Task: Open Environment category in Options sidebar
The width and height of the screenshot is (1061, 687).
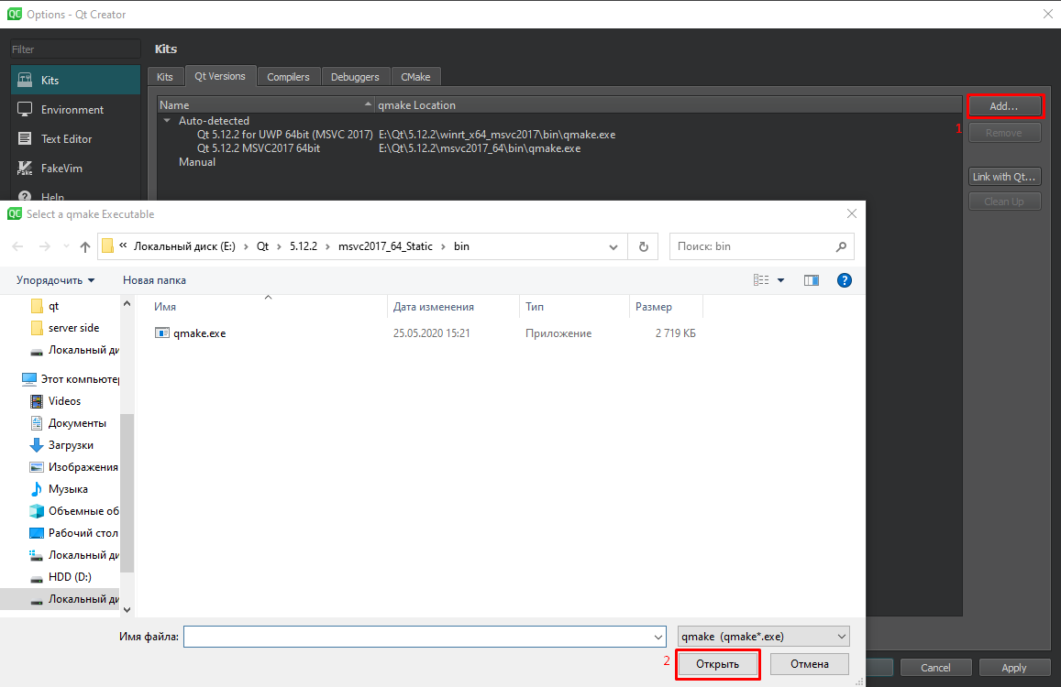Action: pyautogui.click(x=75, y=110)
